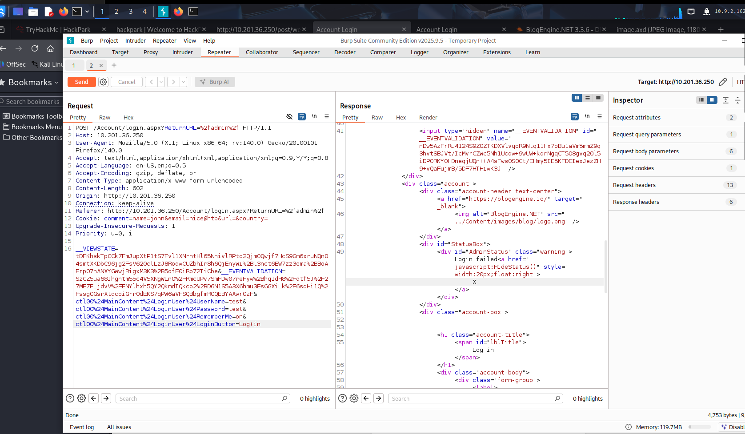Screen dimensions: 745x434
Task: Open Request editor hamburger options menu
Action: 327,116
